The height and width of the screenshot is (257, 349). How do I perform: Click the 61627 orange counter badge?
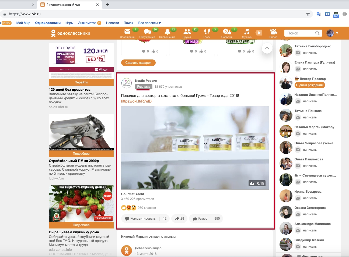coord(6,23)
